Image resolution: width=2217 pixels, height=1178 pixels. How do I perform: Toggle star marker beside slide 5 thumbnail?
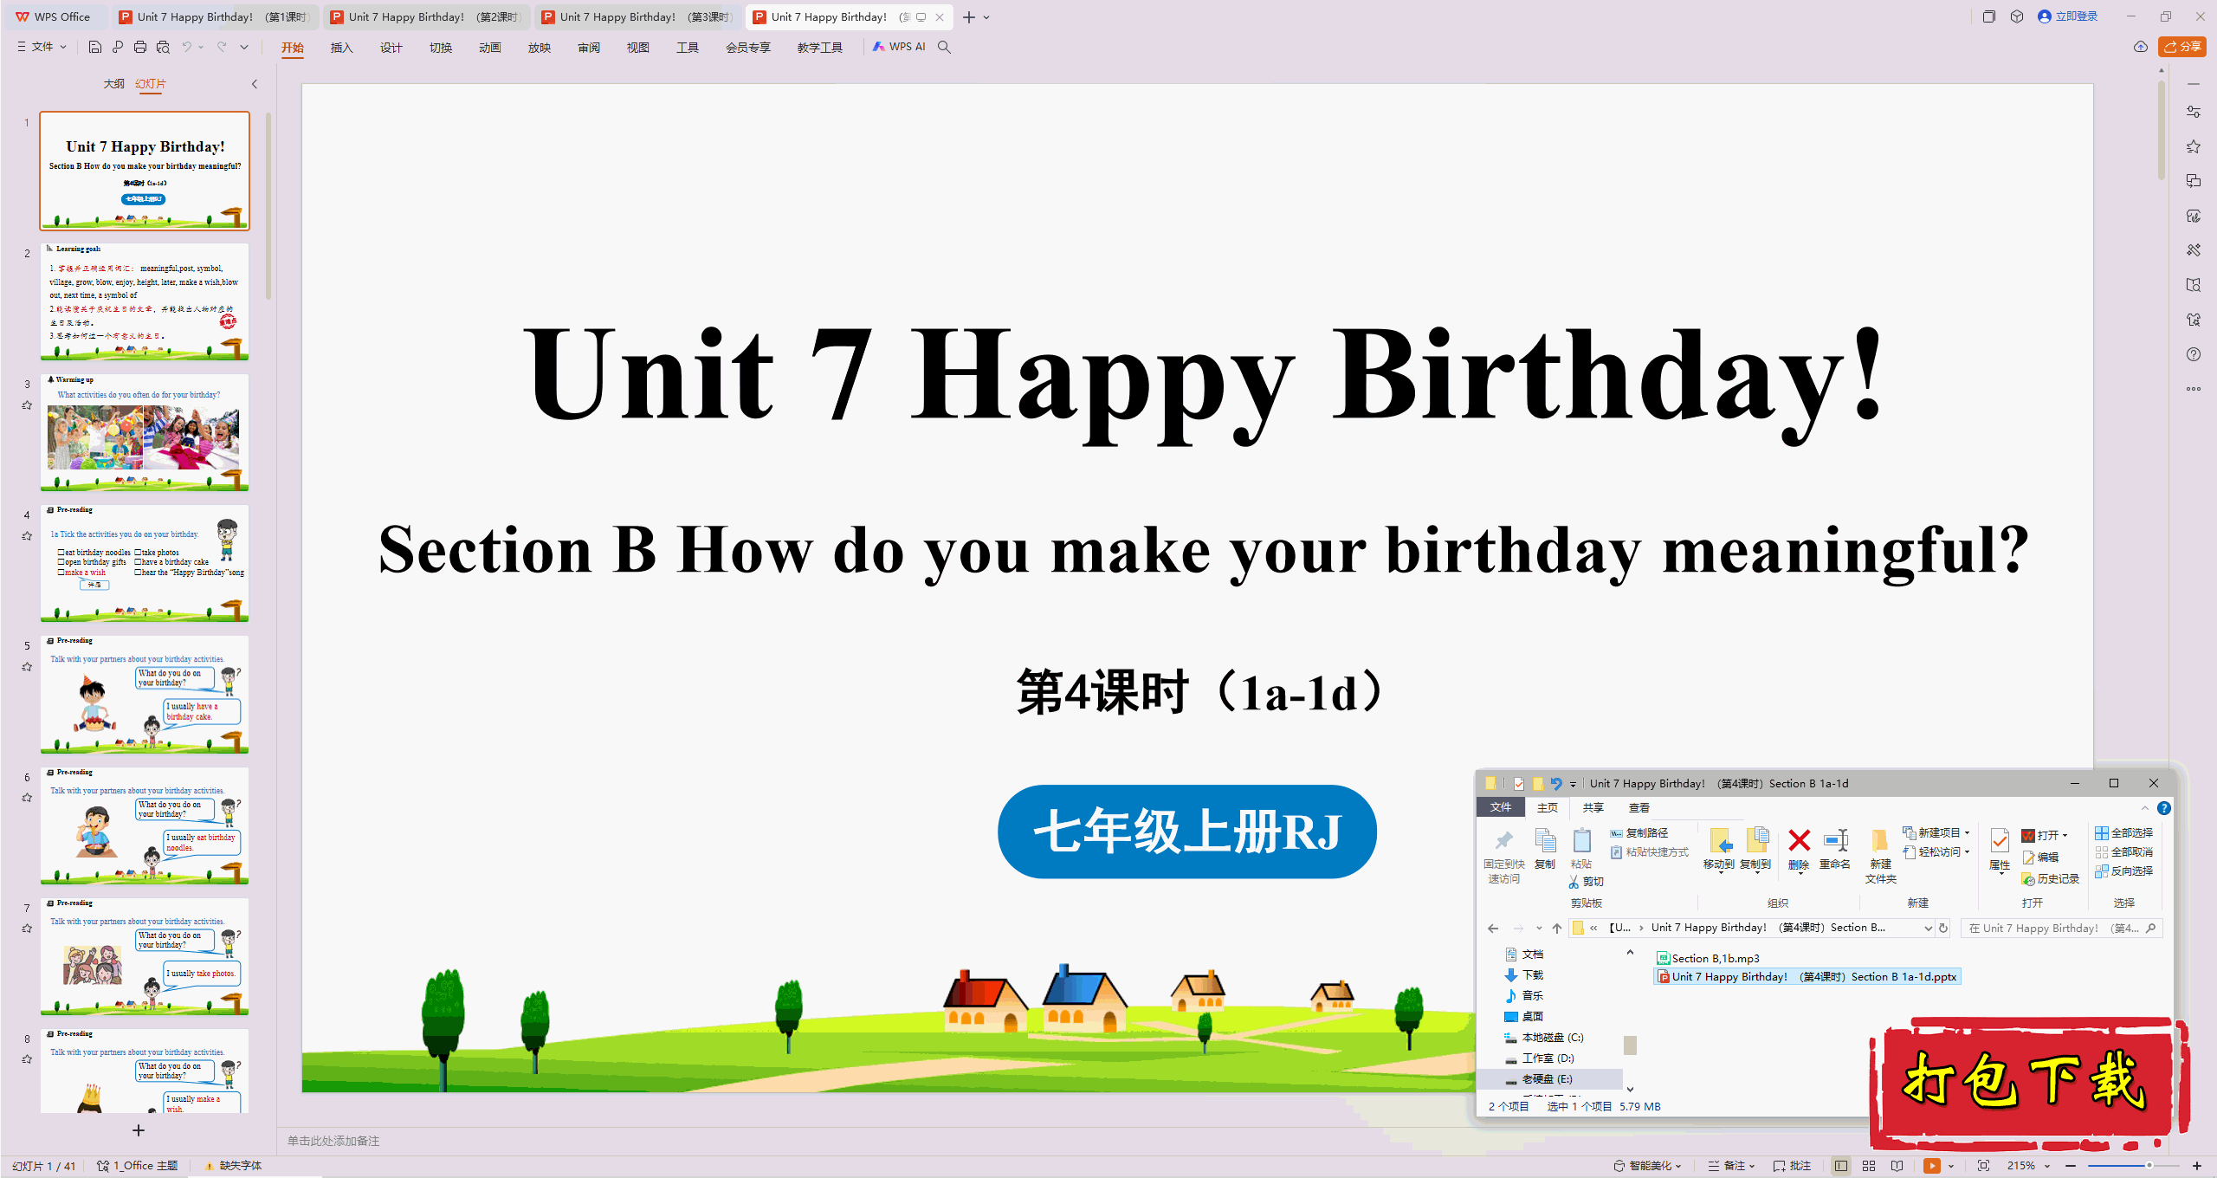(x=27, y=667)
